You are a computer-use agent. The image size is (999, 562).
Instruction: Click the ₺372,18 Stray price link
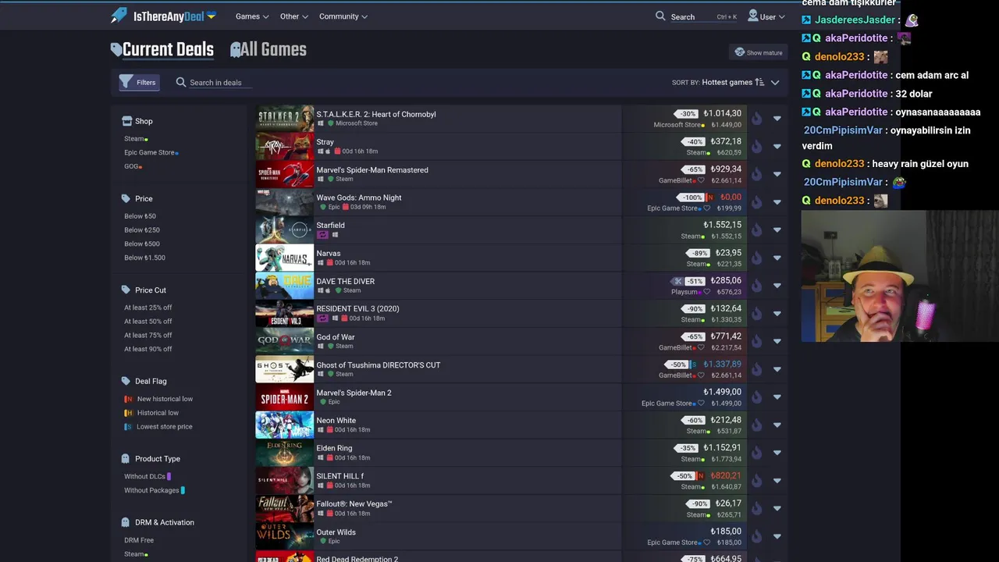coord(726,141)
